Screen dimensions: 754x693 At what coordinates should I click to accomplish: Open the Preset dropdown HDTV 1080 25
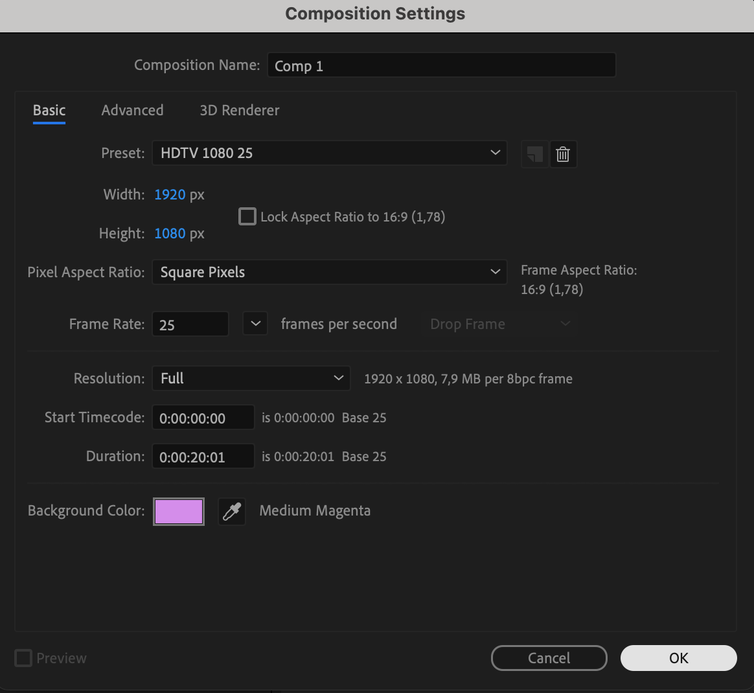coord(329,153)
